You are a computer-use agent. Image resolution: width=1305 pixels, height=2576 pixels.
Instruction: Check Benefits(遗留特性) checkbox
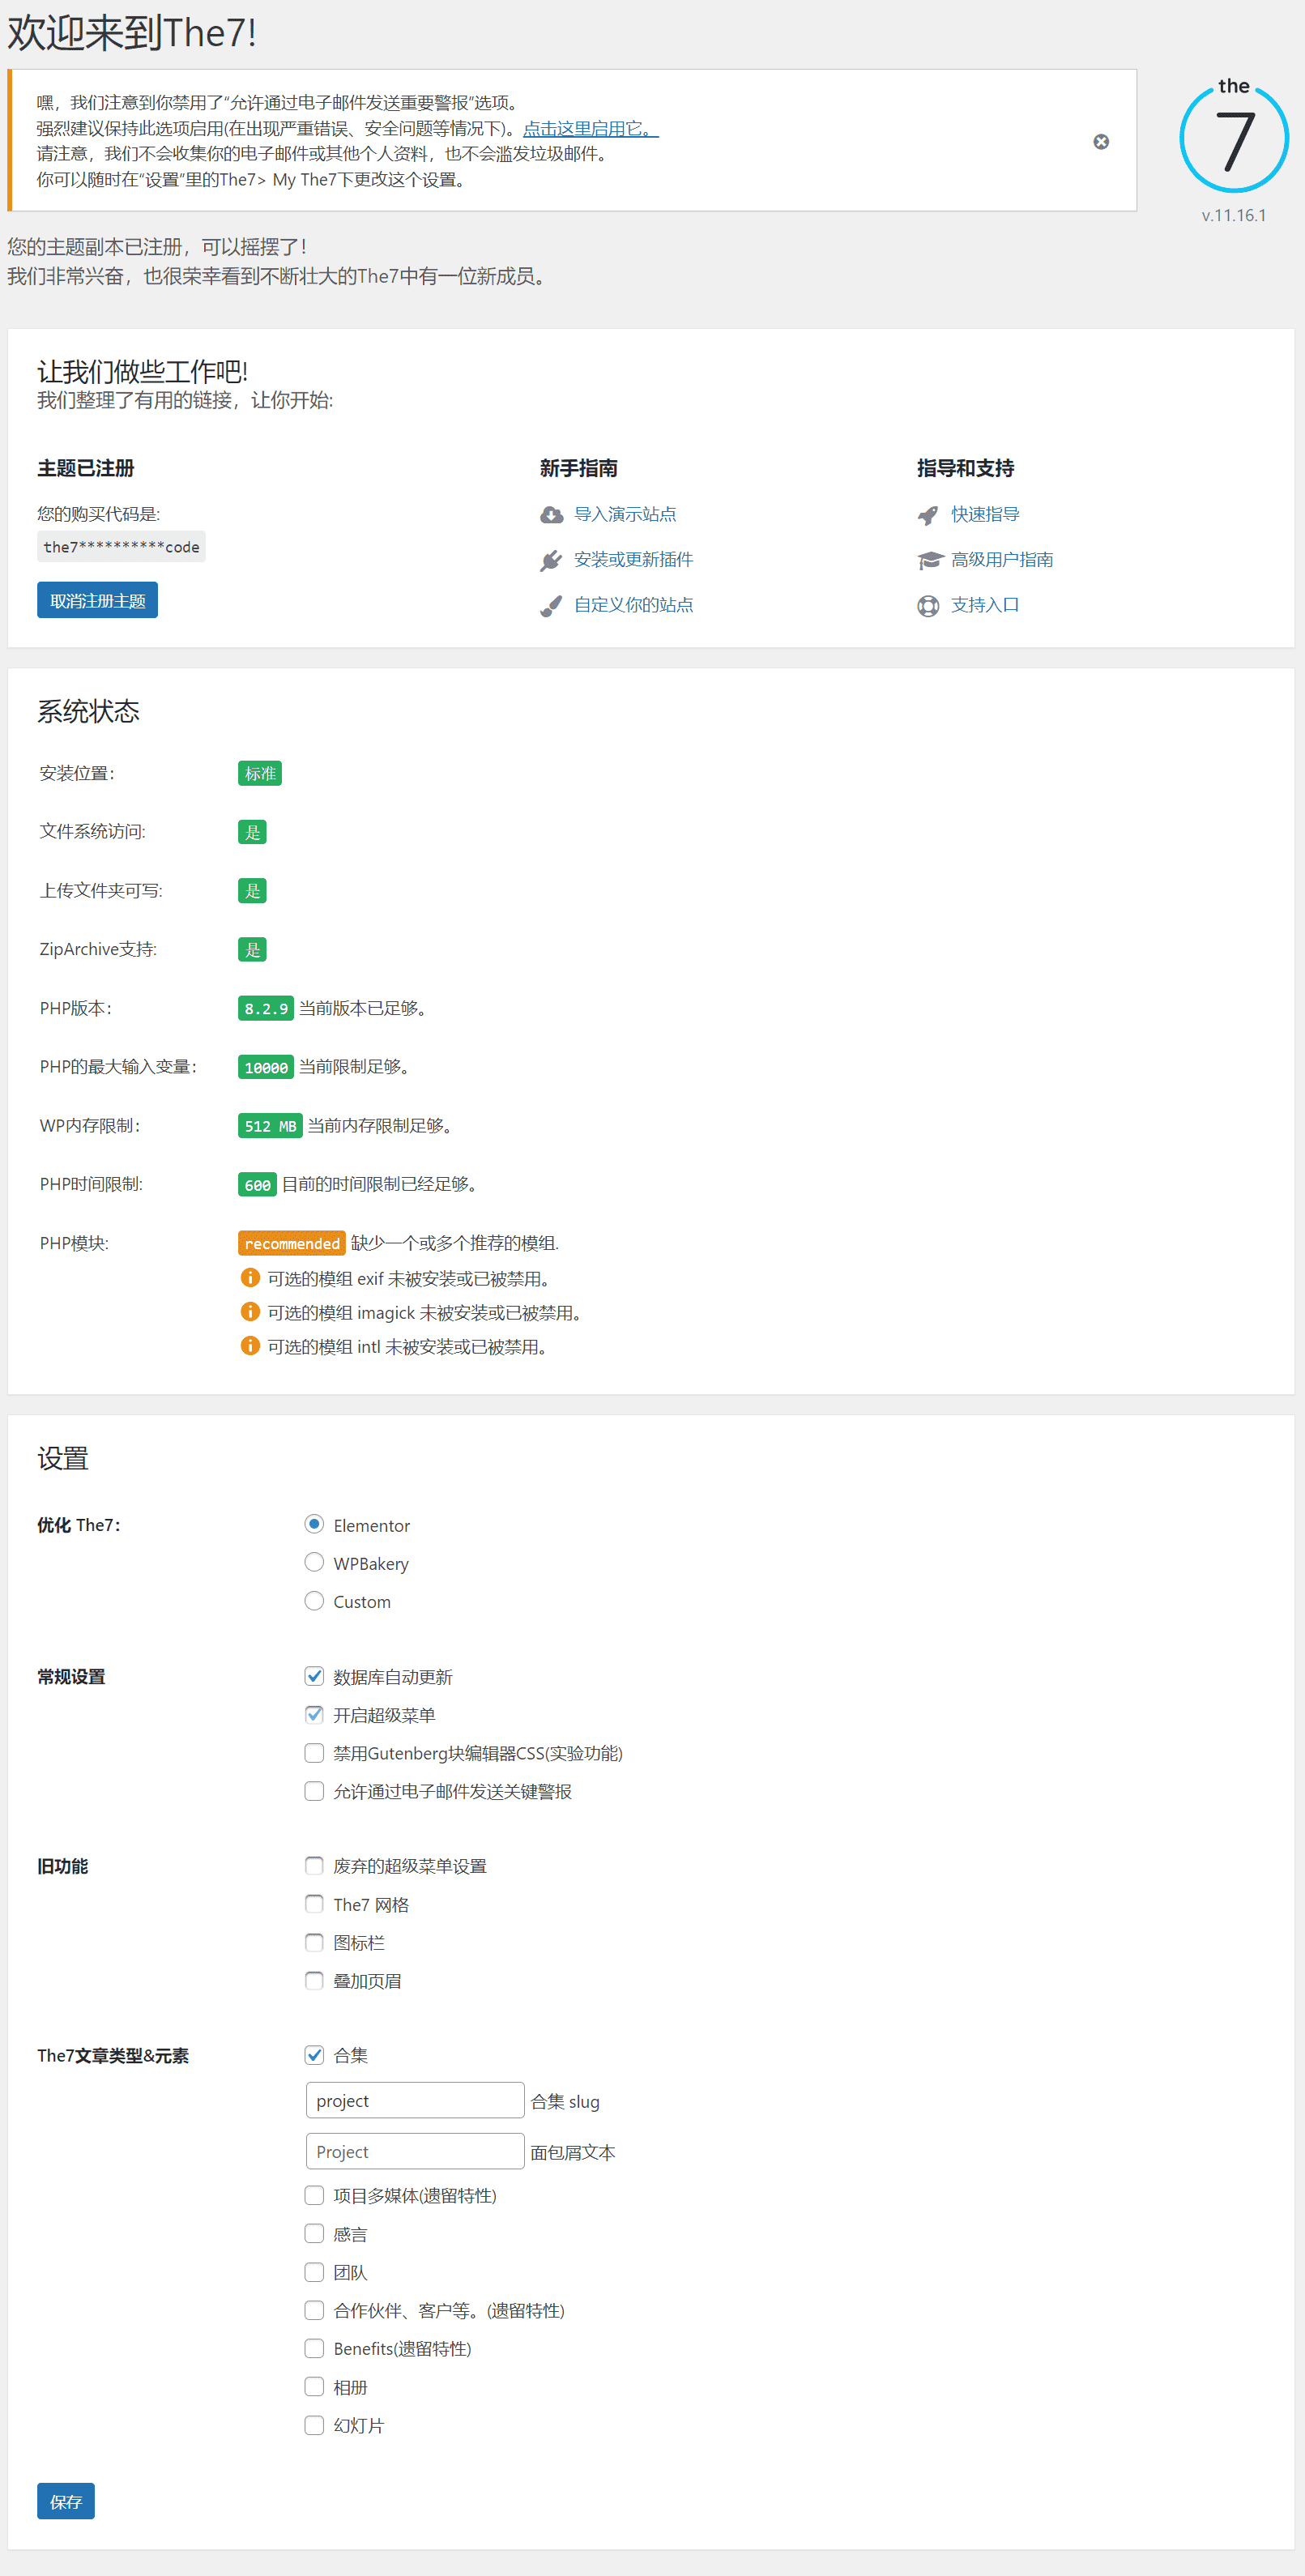314,2348
